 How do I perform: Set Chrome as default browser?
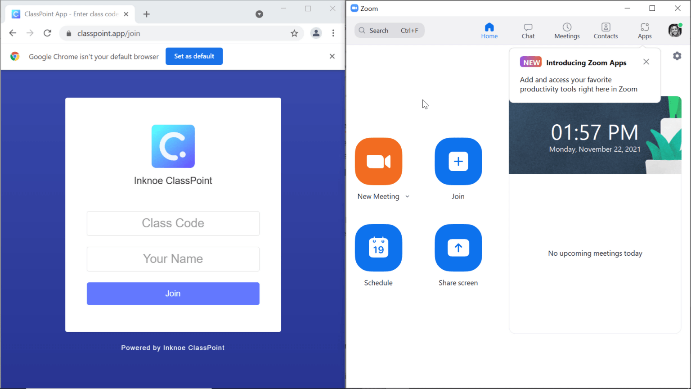point(194,56)
